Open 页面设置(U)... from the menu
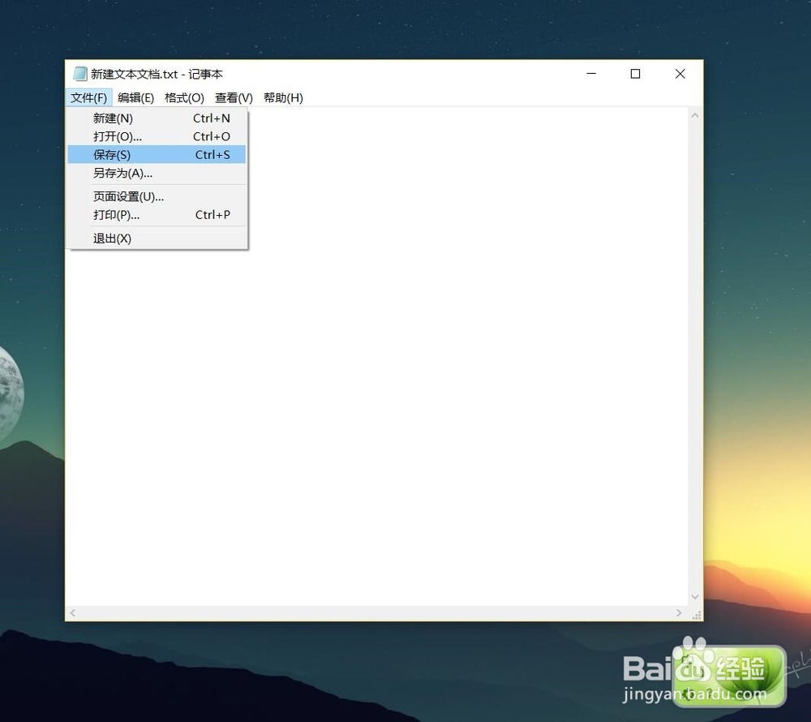This screenshot has height=722, width=811. click(x=157, y=196)
